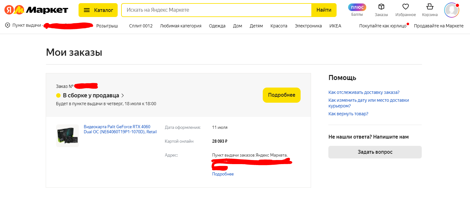
Task: Click the blue Подробнее link under address
Action: coord(223,174)
